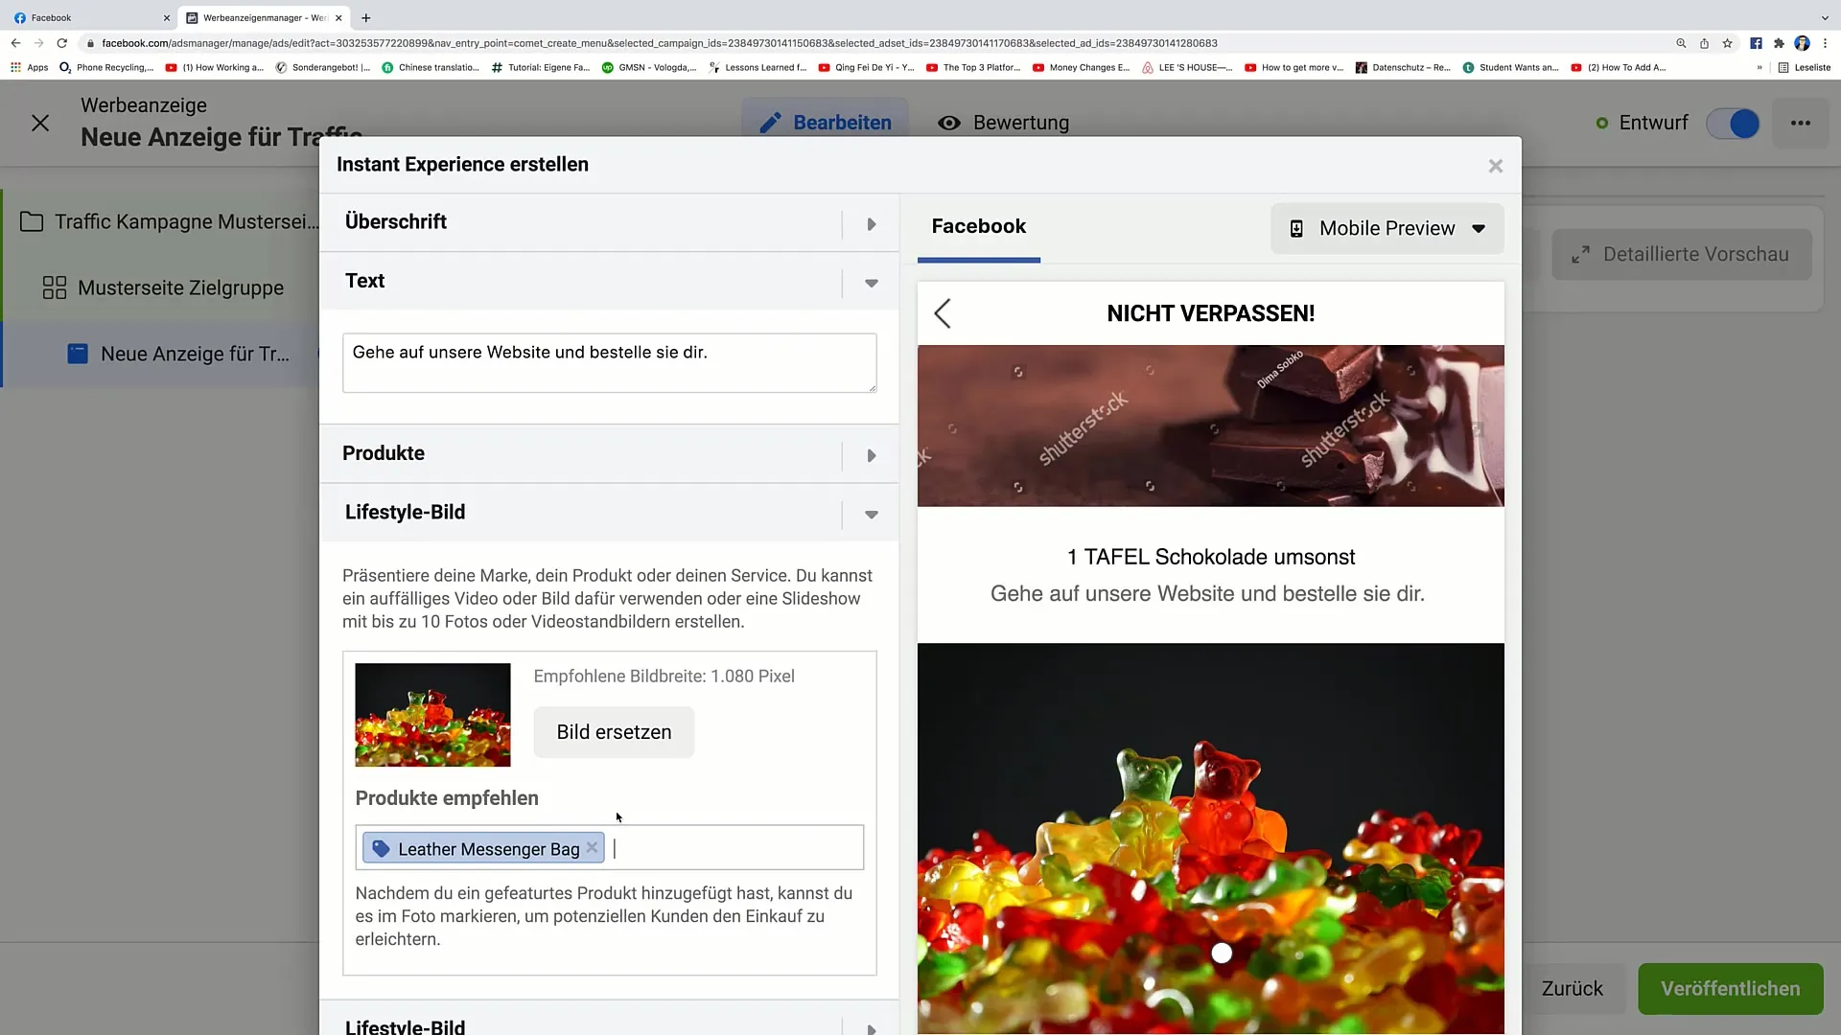Open the three-dots more options menu
The width and height of the screenshot is (1841, 1035).
pos(1801,123)
